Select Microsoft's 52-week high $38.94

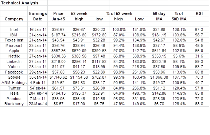[79, 45]
